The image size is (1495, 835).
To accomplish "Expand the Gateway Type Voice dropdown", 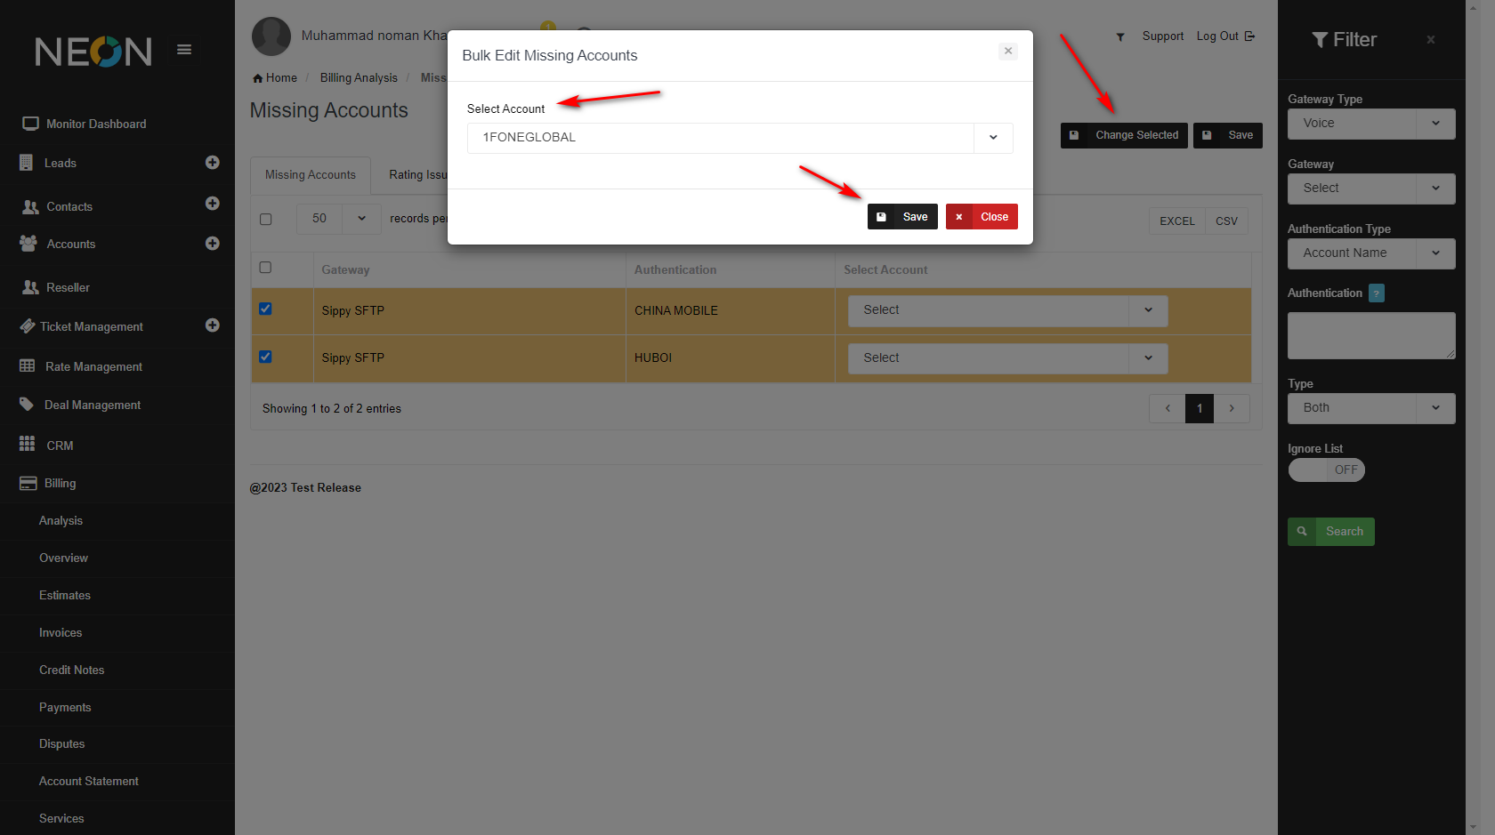I will [1370, 124].
